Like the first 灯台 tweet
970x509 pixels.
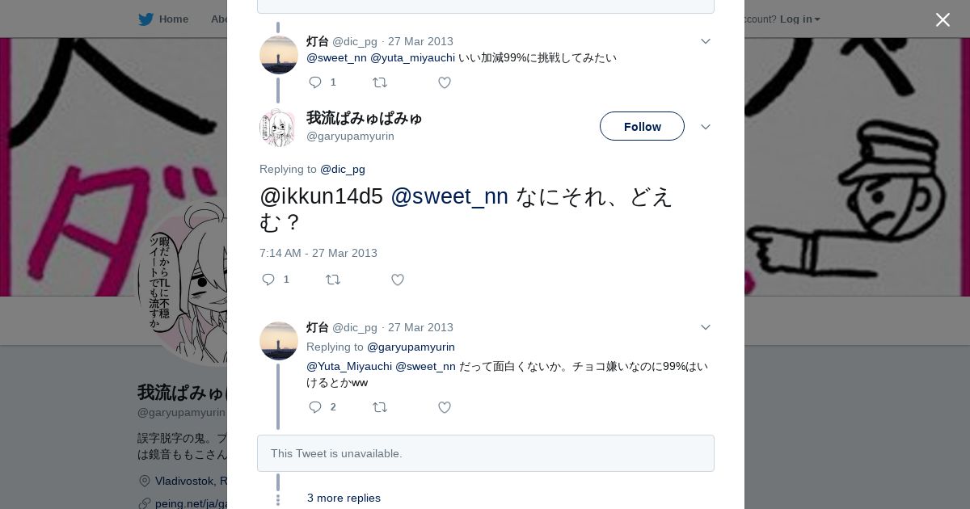[445, 82]
